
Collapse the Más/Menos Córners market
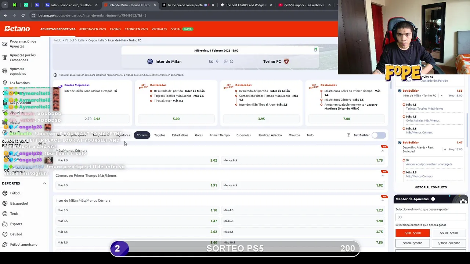click(x=382, y=151)
